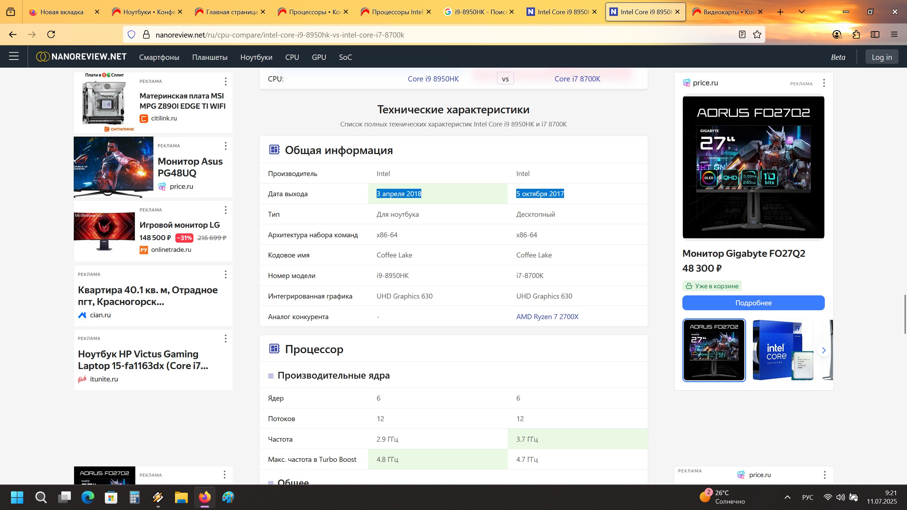Open Firefox extensions puzzle icon
The height and width of the screenshot is (510, 907).
point(856,34)
